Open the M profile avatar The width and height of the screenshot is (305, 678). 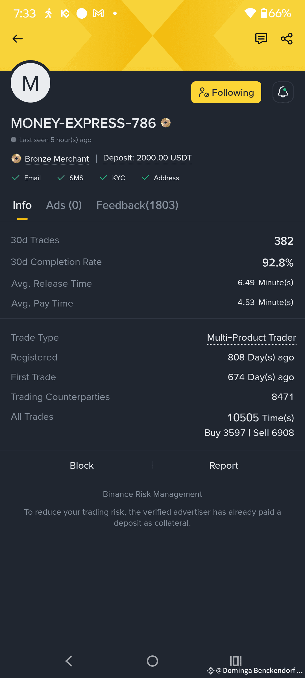[30, 83]
